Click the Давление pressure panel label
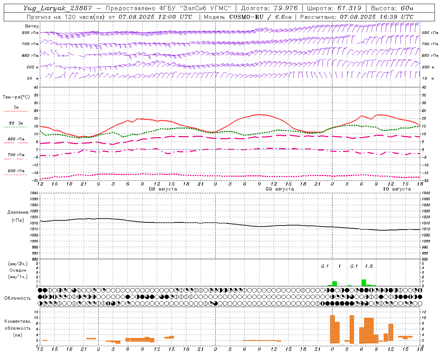Viewport: 440px width, 352px height. pos(18,212)
